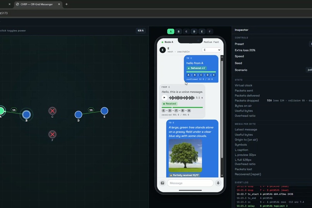
Task: Click the chat scrollbar thumb
Action: point(222,110)
